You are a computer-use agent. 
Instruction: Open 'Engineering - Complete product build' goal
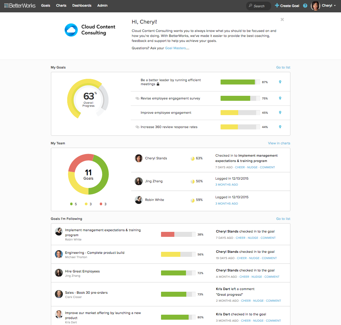tap(94, 252)
